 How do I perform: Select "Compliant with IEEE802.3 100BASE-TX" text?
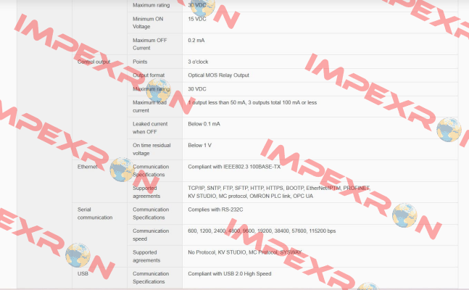(234, 167)
